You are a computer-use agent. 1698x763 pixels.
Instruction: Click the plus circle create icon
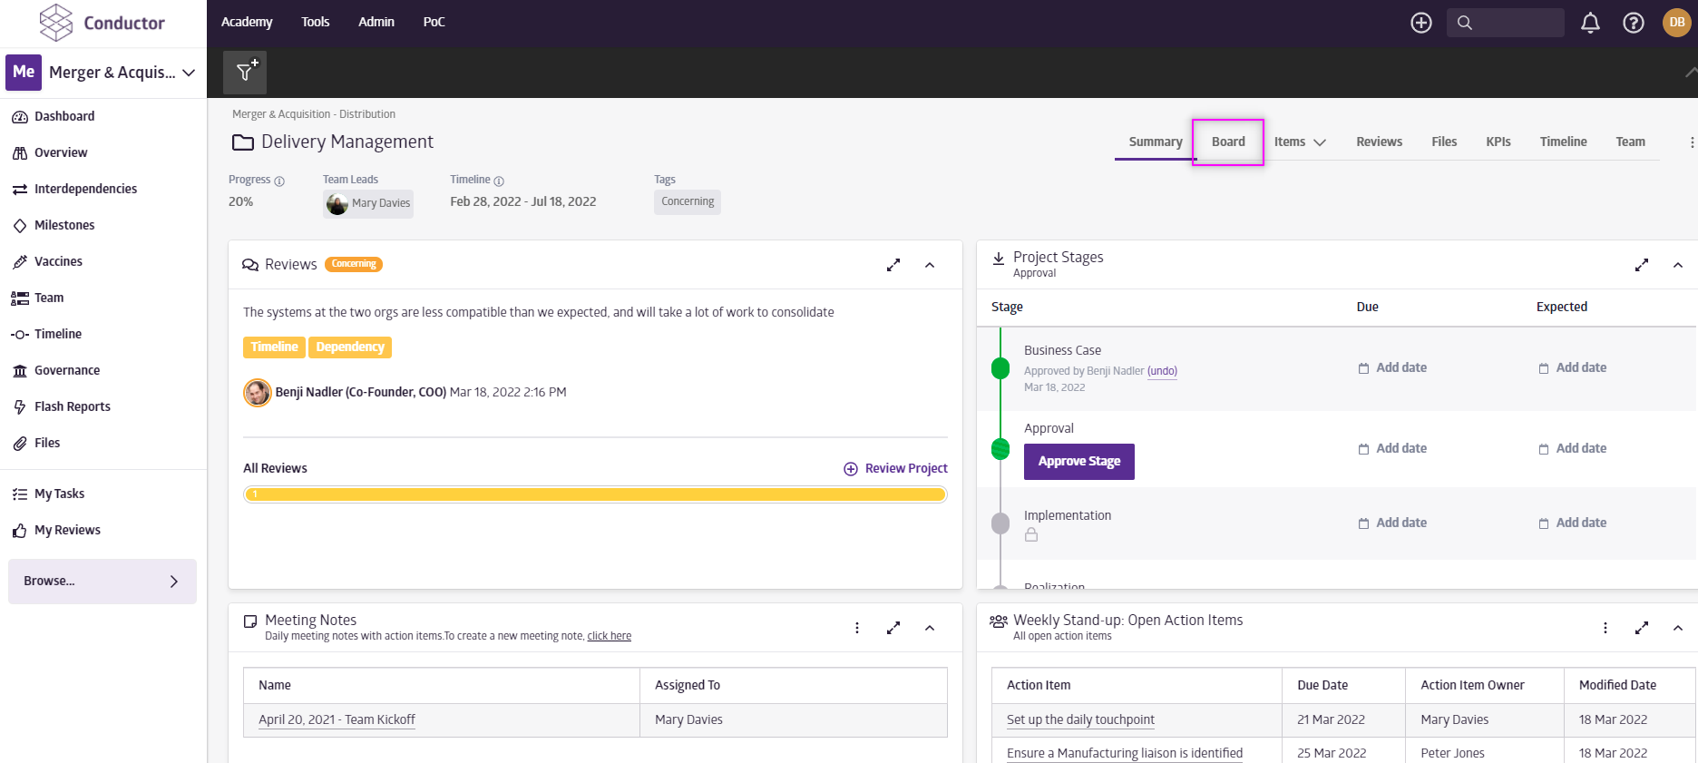point(1420,23)
